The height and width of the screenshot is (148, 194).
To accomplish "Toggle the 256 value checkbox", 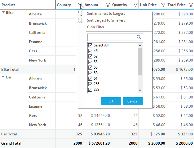I will (x=90, y=84).
